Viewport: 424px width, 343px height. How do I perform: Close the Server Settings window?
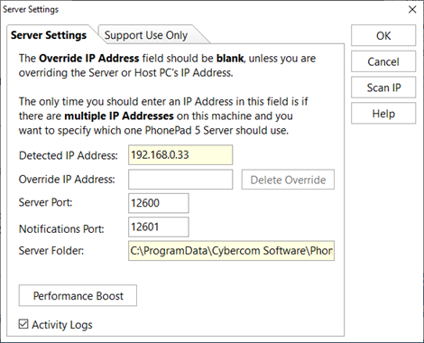click(412, 10)
